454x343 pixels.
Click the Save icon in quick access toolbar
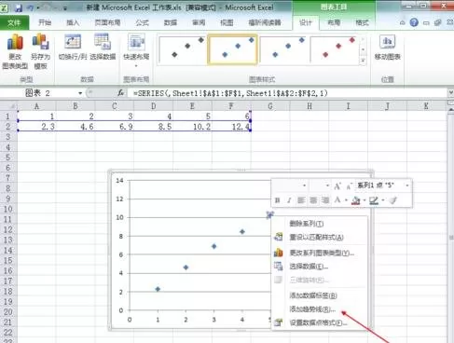click(x=19, y=7)
